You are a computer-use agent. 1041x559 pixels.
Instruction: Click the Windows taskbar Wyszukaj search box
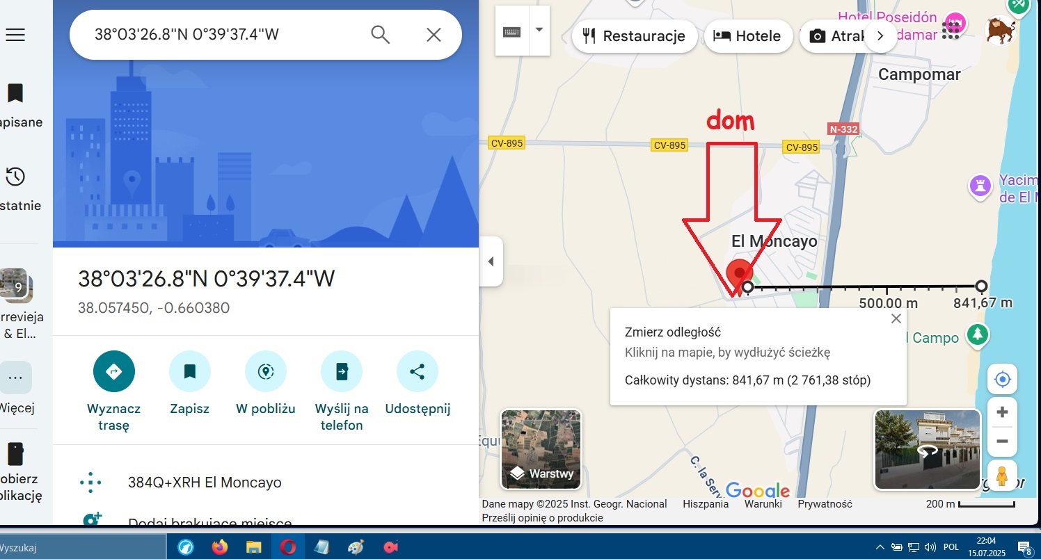coord(84,548)
